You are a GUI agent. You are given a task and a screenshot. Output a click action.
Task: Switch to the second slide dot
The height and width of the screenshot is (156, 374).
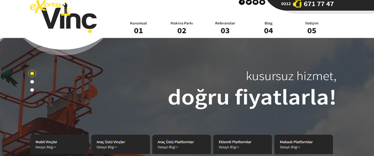click(x=32, y=82)
